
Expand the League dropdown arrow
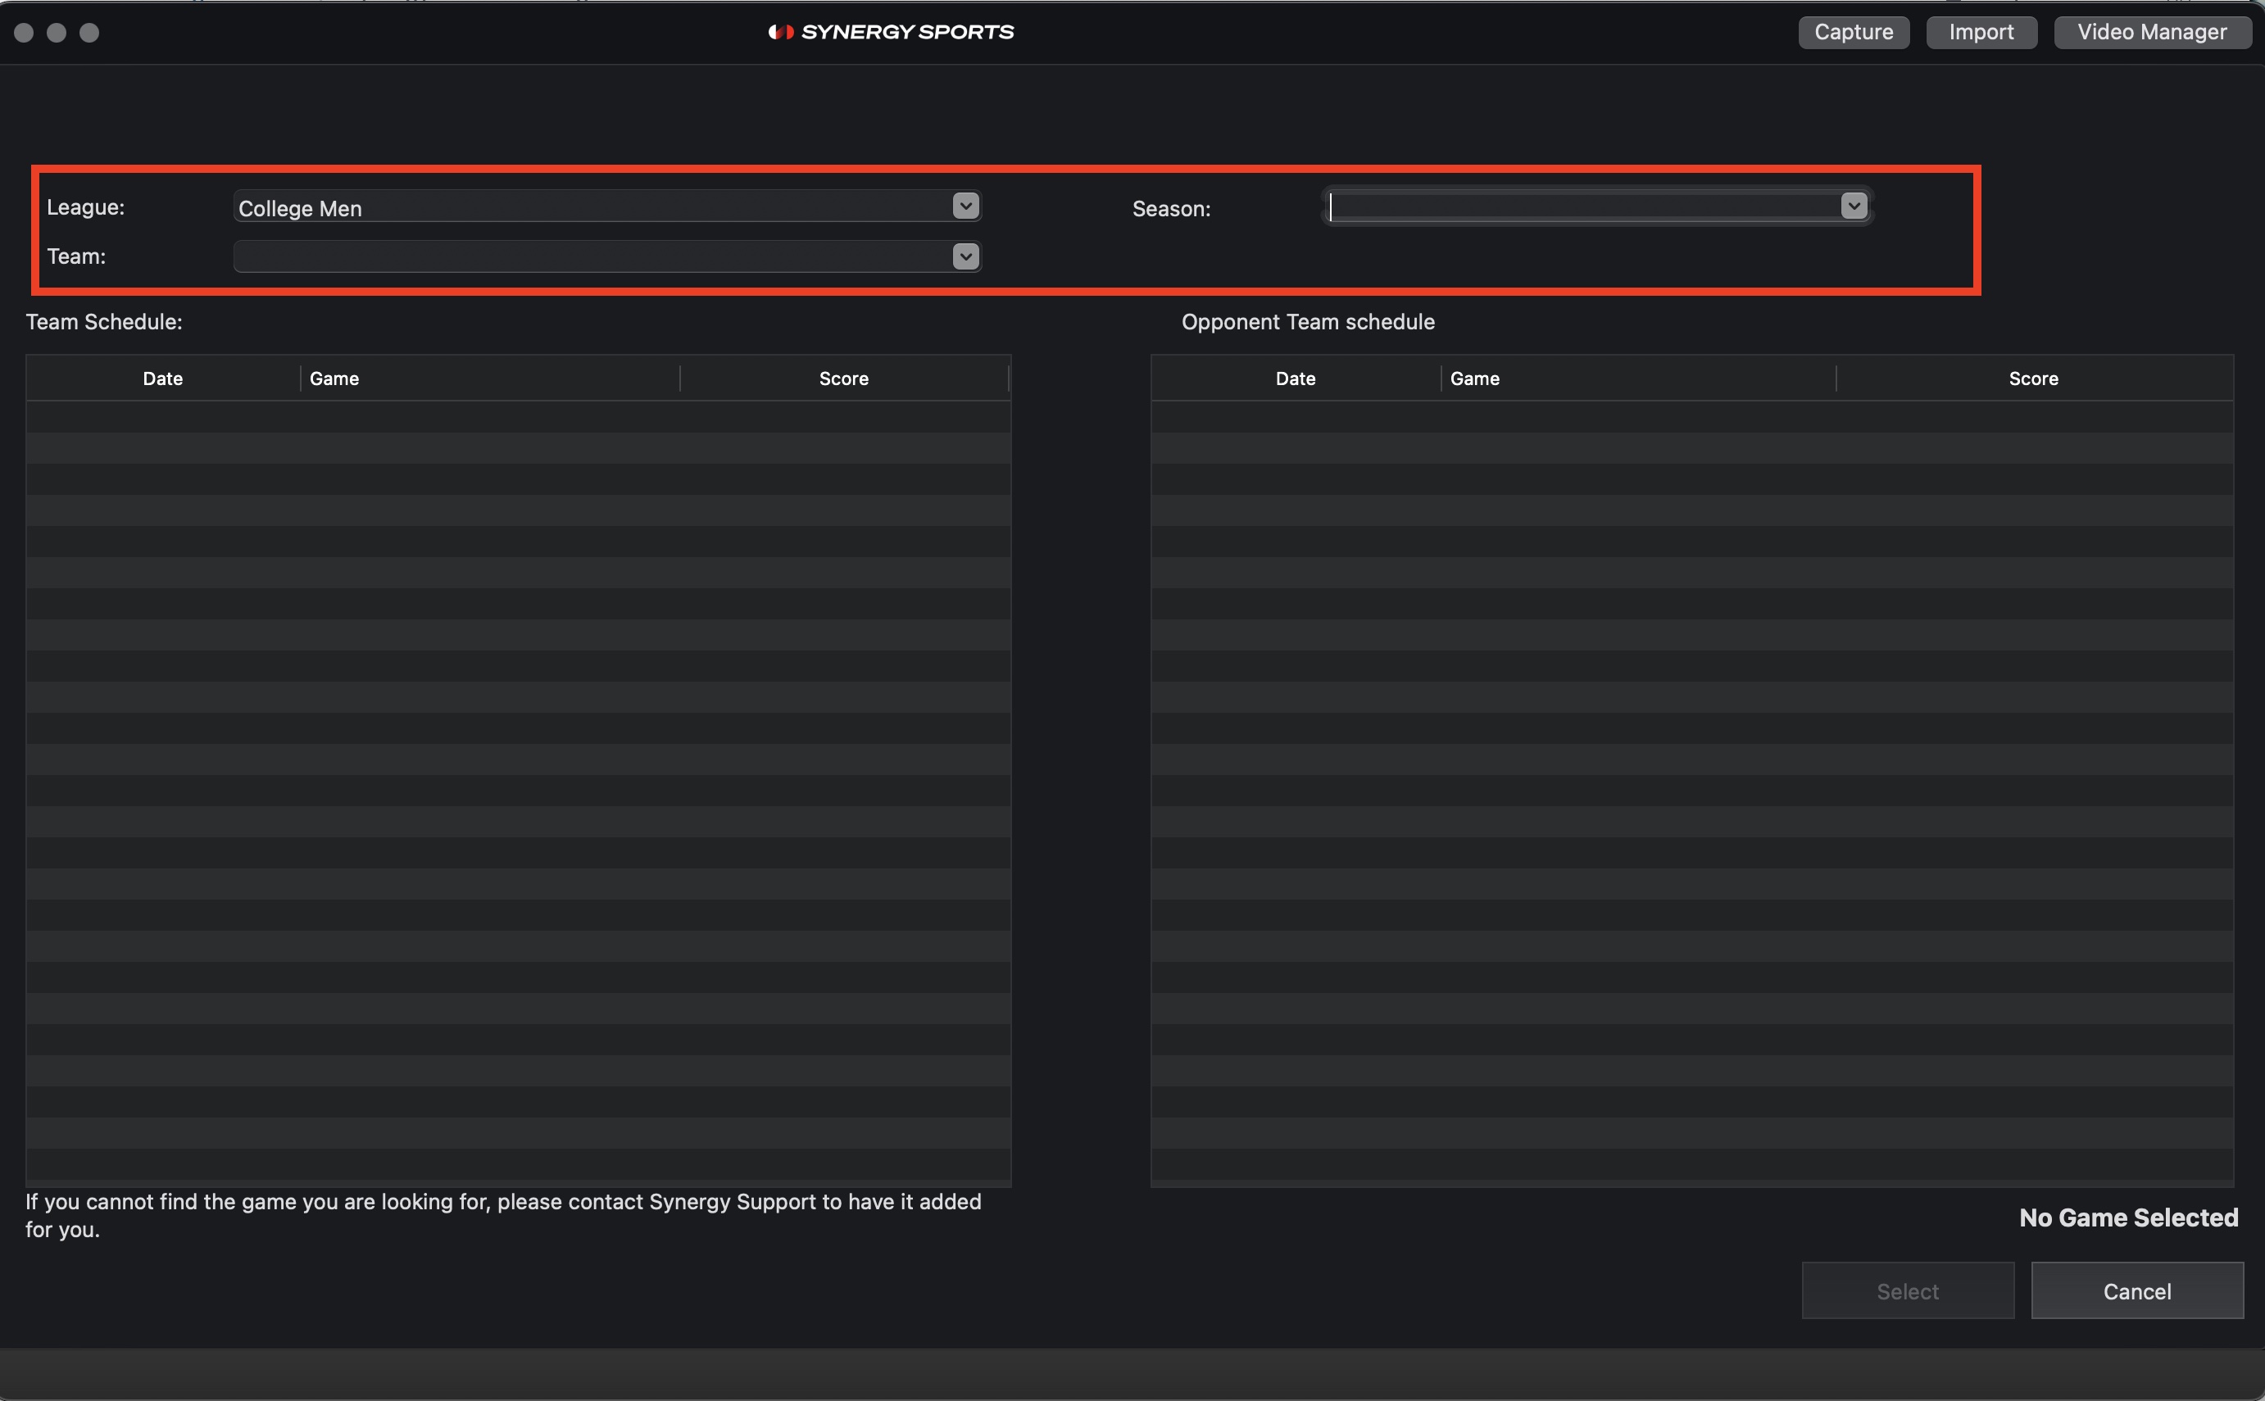[x=965, y=206]
